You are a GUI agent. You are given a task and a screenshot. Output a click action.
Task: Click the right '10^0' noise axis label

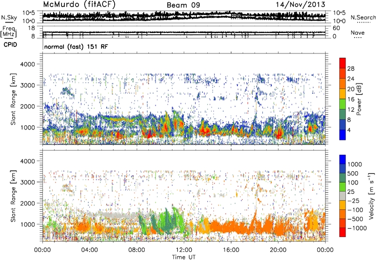coord(339,21)
